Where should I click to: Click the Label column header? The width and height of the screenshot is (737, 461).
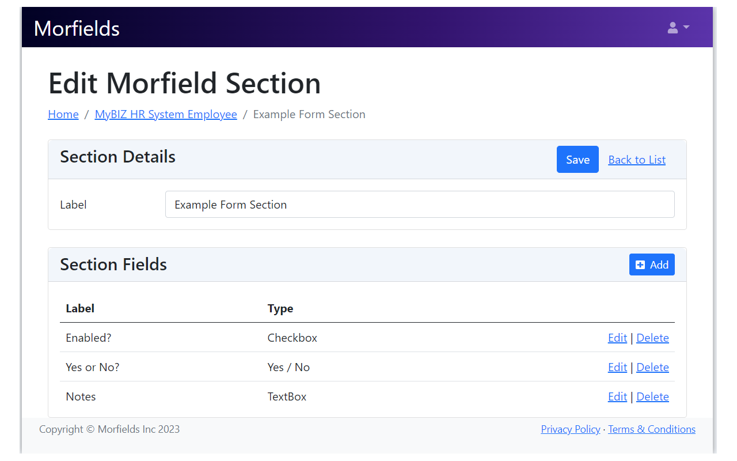80,308
